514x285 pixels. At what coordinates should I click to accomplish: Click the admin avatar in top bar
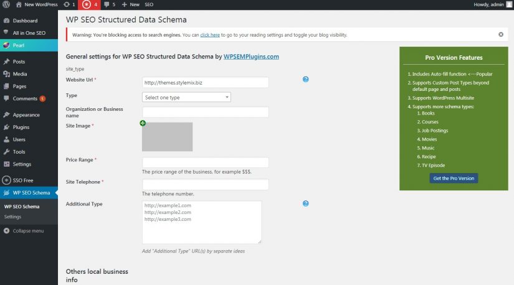point(509,4)
